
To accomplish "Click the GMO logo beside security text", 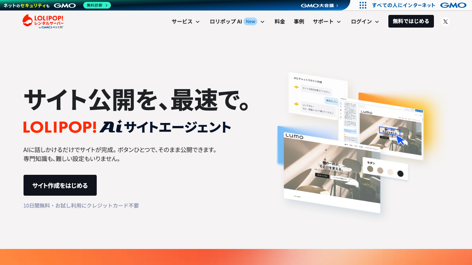I will pyautogui.click(x=65, y=5).
